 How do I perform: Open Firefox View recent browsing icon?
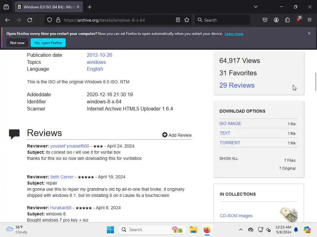tap(6, 7)
